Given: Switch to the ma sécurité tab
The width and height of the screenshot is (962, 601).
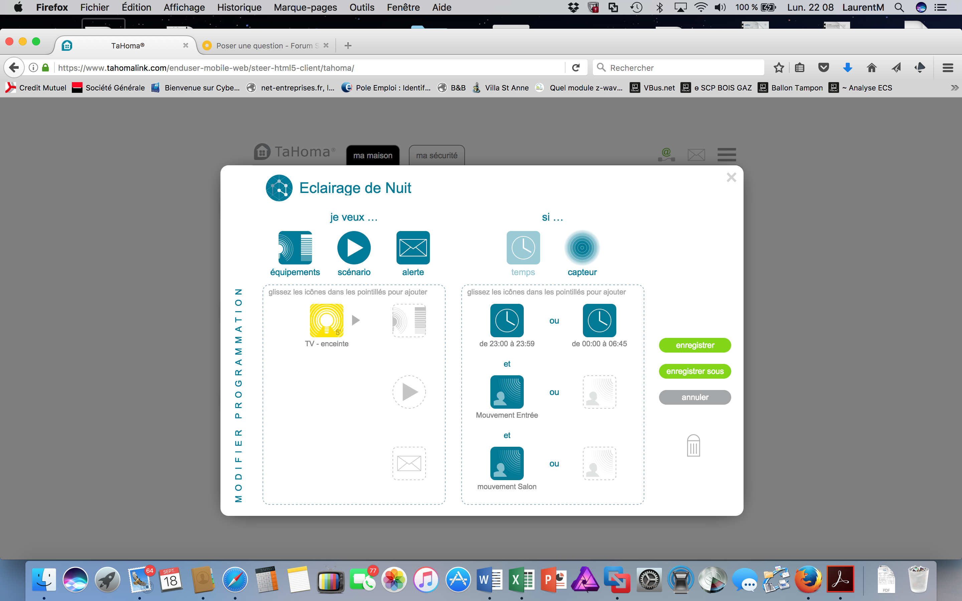Looking at the screenshot, I should 437,155.
